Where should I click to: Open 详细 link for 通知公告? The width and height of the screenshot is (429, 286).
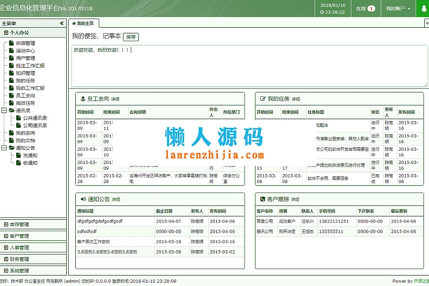[x=116, y=199]
